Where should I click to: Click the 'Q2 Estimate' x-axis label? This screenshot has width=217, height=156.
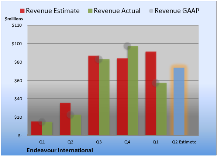click(x=184, y=142)
